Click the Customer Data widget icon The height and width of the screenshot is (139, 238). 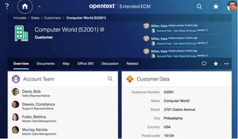(x=130, y=79)
